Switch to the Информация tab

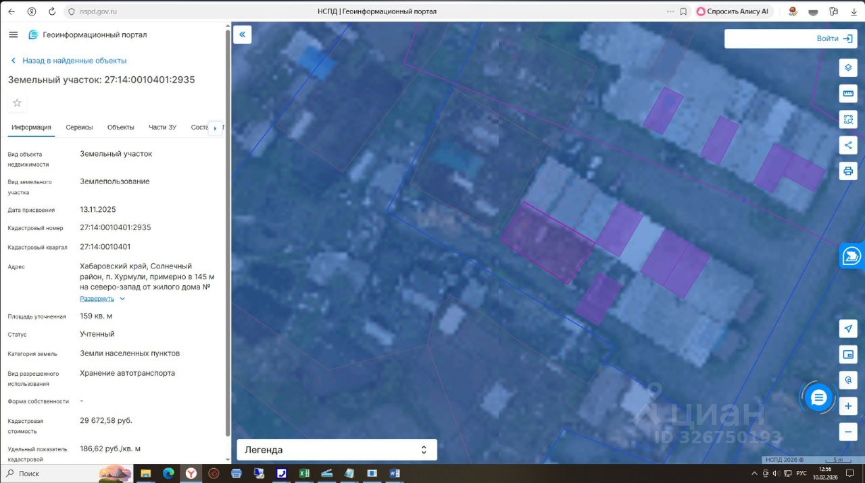tap(31, 127)
